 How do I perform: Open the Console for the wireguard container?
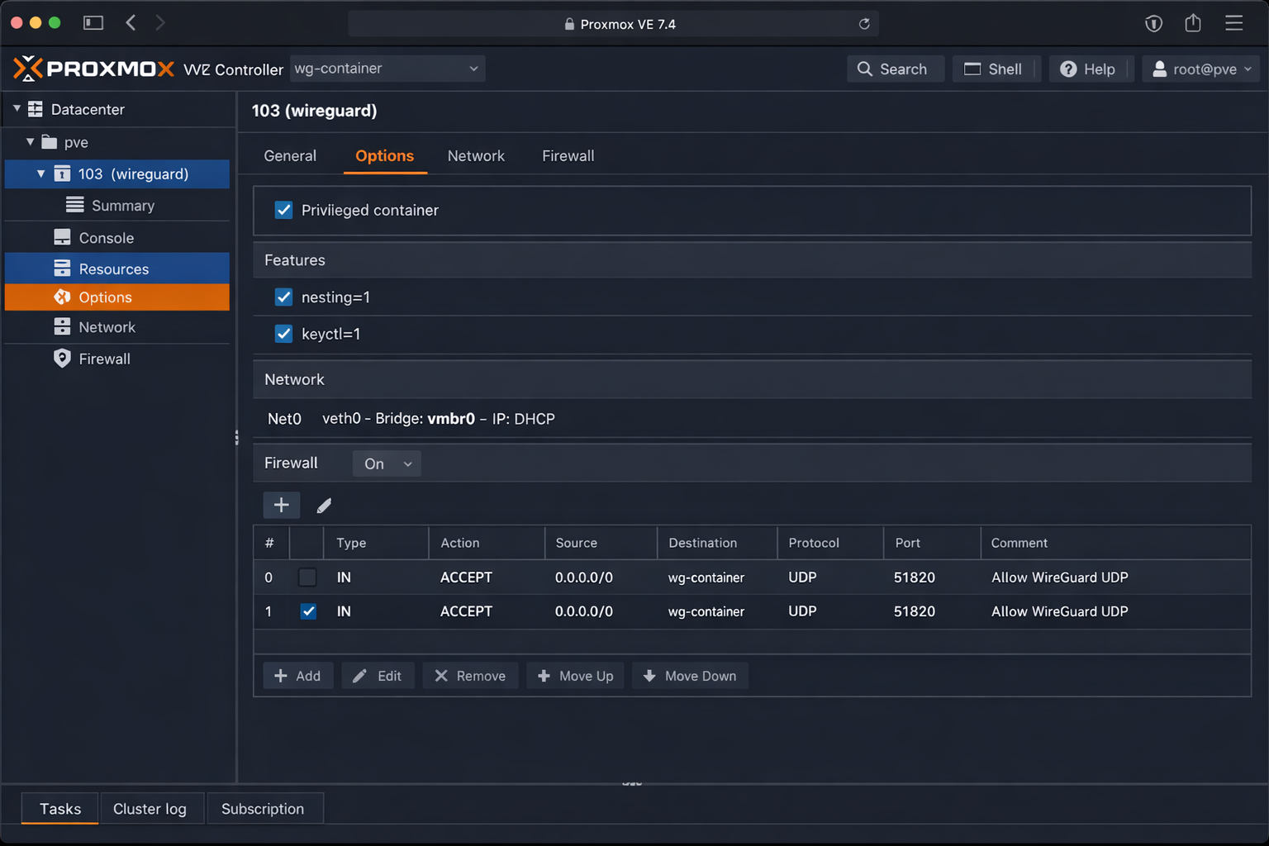(106, 237)
